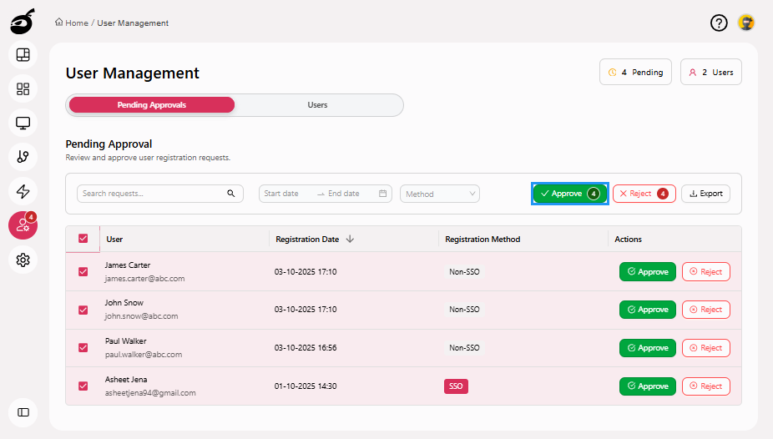Screen dimensions: 773x439
Task: Open the monitor screen sidebar icon
Action: coord(23,123)
